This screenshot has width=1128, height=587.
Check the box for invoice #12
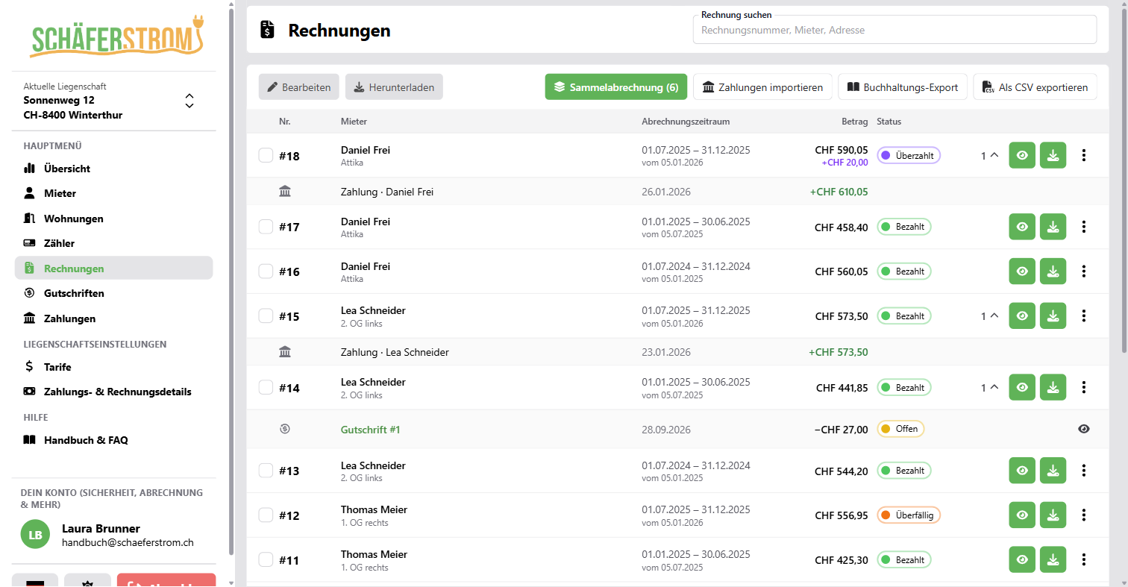click(x=266, y=515)
